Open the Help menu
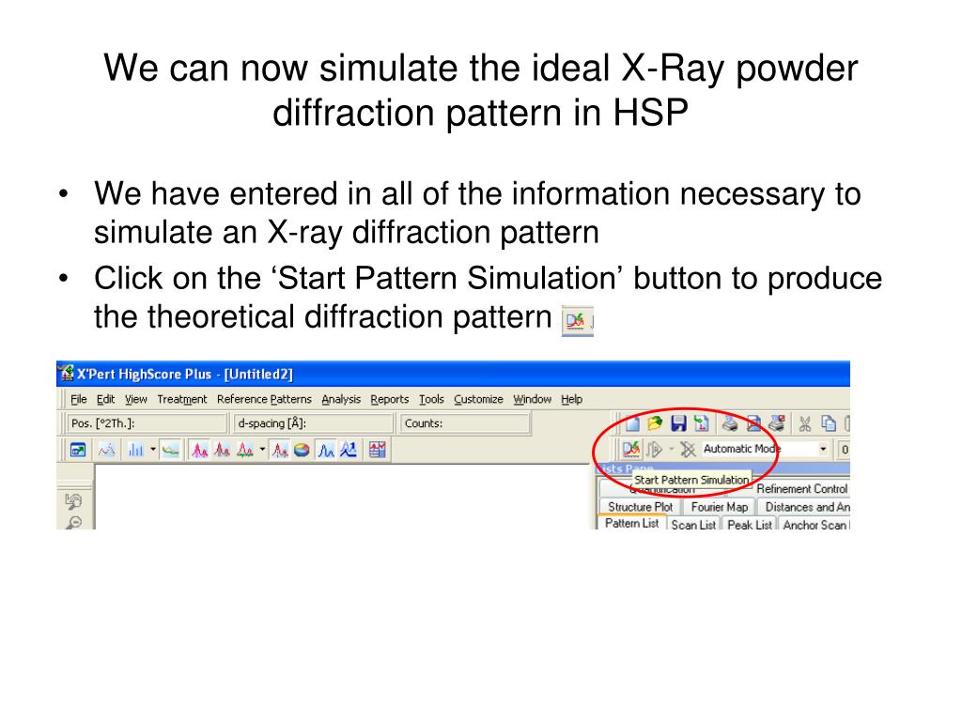This screenshot has height=721, width=962. click(571, 399)
